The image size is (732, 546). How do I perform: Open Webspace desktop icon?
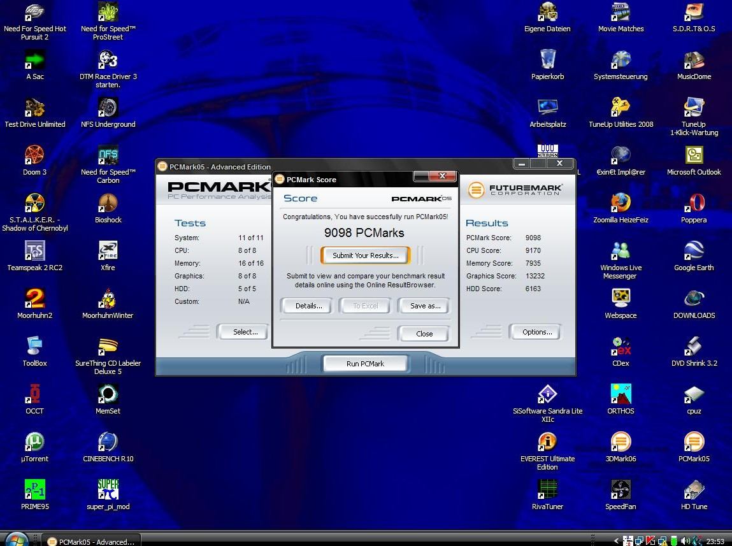coord(621,299)
